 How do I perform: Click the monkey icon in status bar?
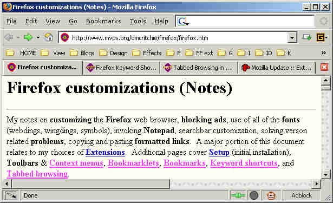pos(271,195)
